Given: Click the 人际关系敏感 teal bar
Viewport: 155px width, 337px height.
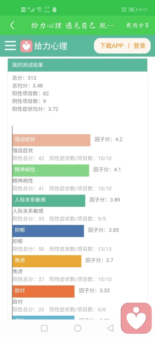Looking at the screenshot, I should (49, 201).
